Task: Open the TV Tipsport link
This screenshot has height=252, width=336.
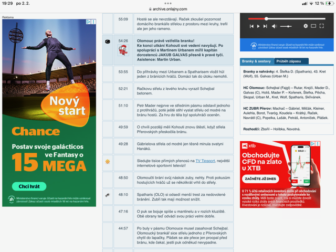Action: point(205,161)
